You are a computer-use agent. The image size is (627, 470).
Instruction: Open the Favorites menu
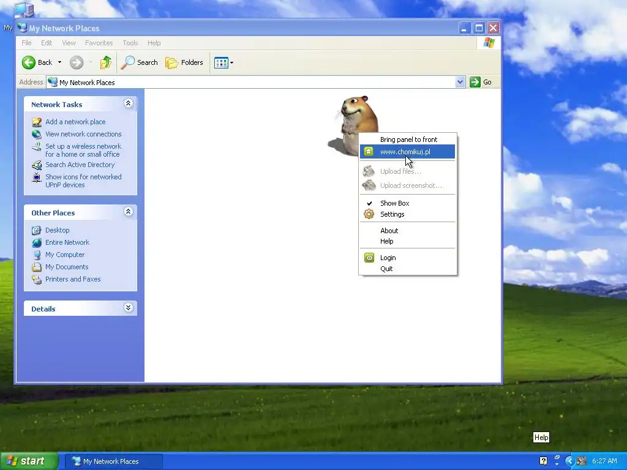pyautogui.click(x=99, y=43)
